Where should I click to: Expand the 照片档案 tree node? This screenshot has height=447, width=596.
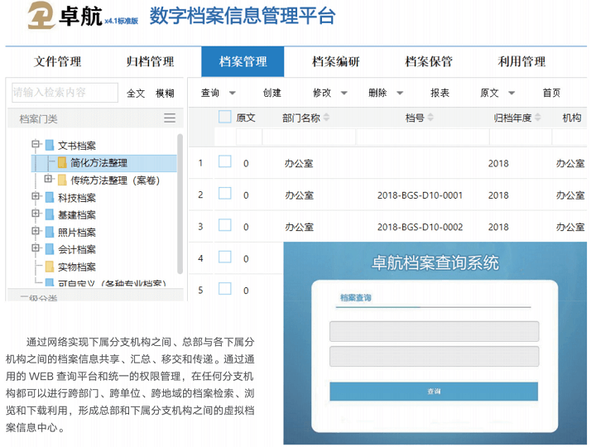[x=36, y=231]
